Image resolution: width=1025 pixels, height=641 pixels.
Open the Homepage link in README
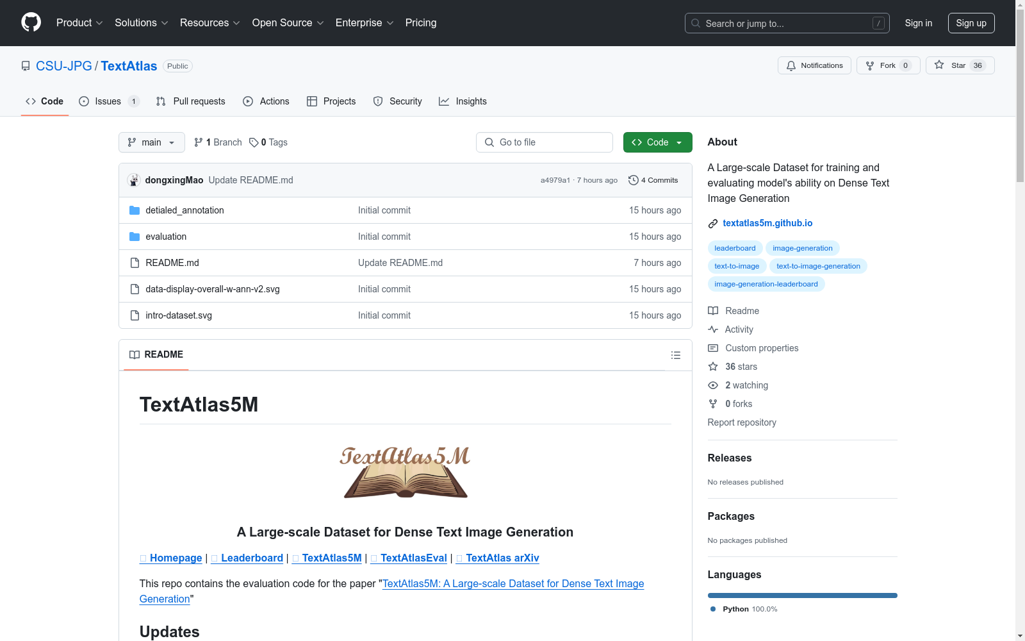171,558
